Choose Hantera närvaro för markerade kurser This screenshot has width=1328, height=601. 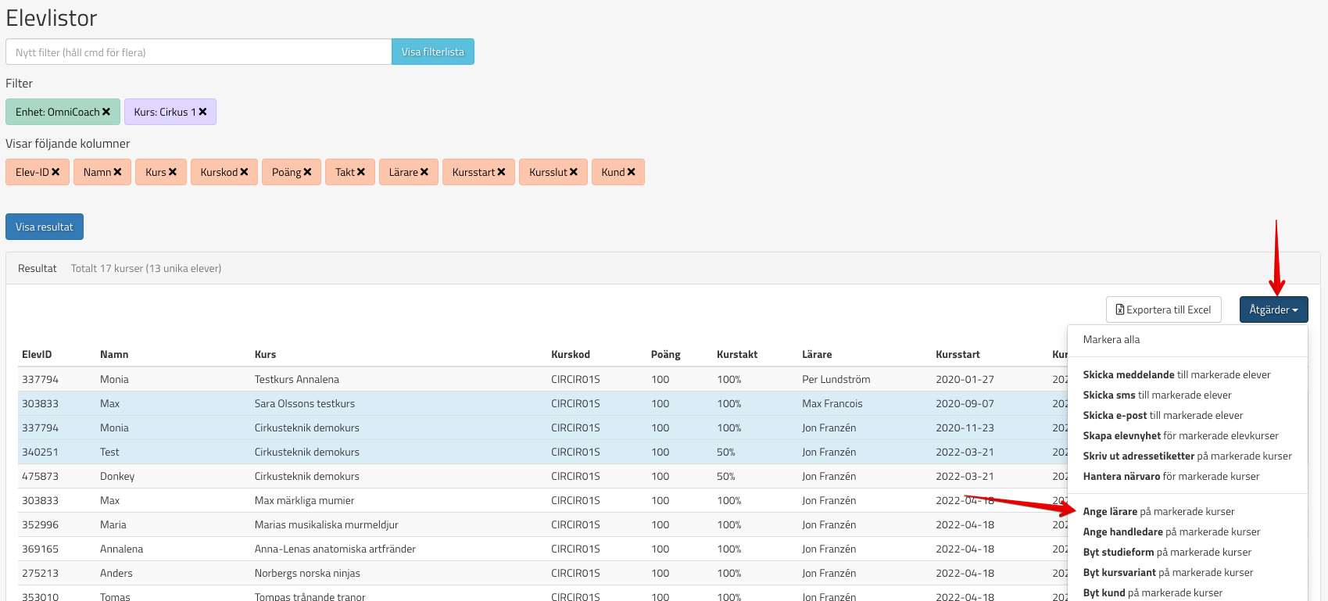tap(1170, 476)
